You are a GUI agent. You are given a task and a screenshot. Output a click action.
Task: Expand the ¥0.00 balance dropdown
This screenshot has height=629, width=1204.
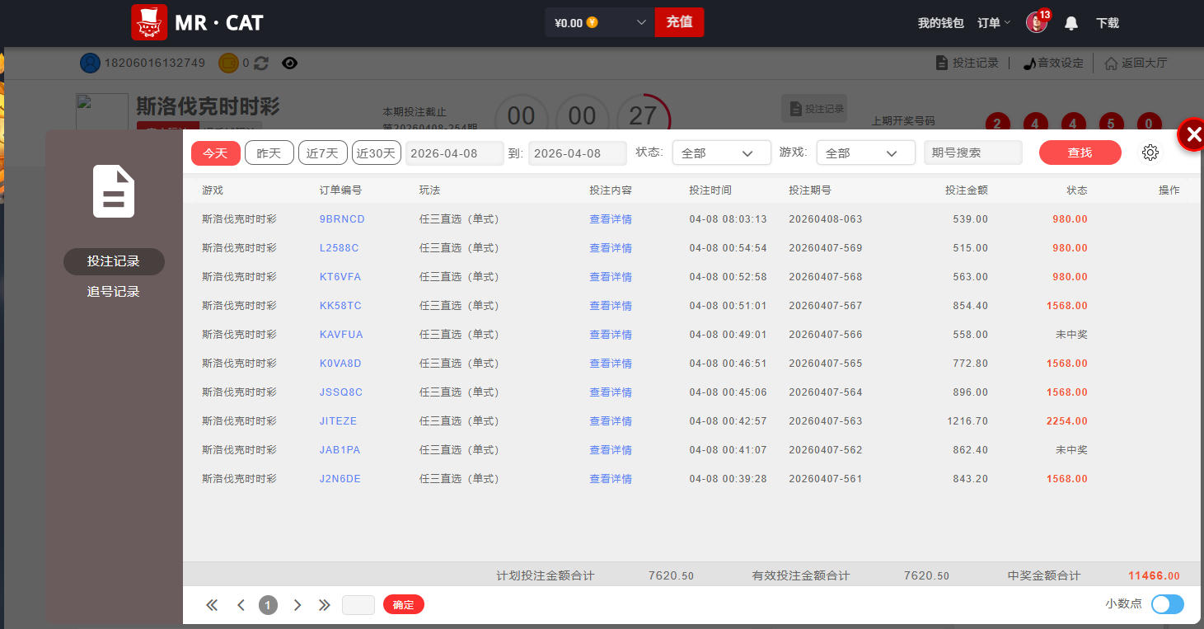[641, 23]
